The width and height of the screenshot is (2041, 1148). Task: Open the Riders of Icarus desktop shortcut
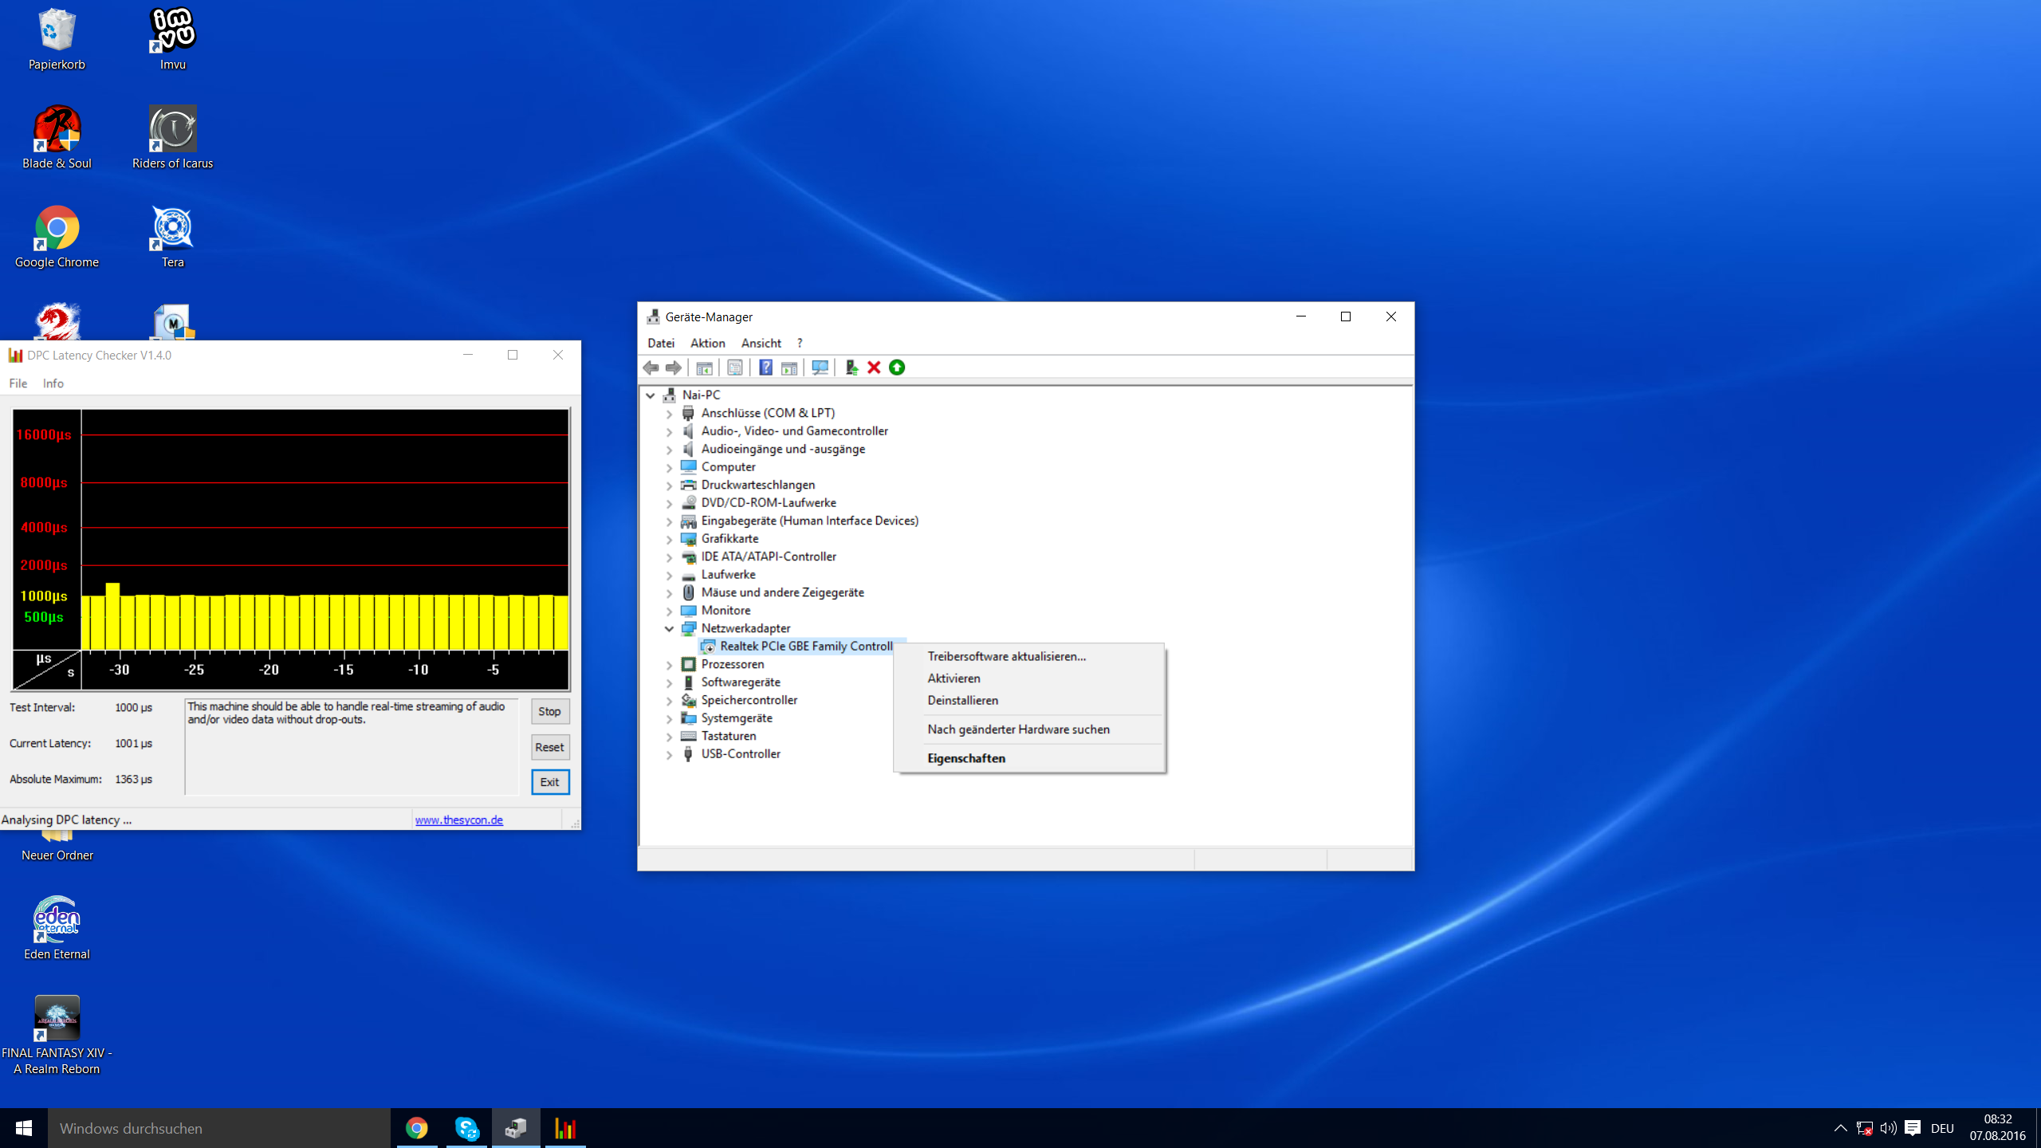pyautogui.click(x=172, y=137)
